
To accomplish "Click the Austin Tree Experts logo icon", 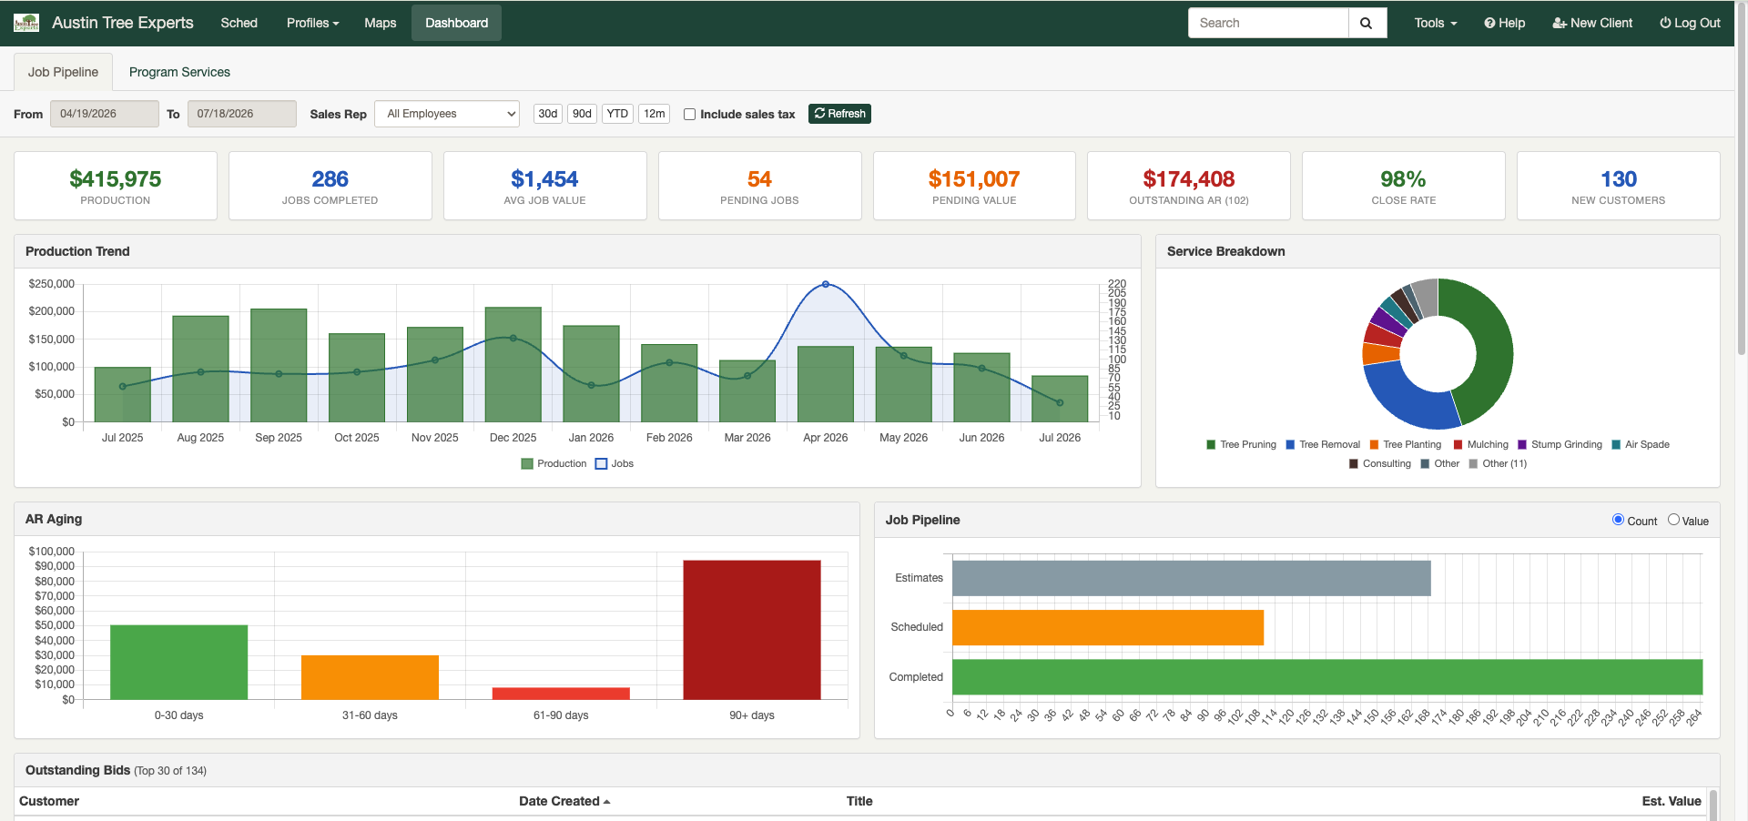I will point(26,23).
